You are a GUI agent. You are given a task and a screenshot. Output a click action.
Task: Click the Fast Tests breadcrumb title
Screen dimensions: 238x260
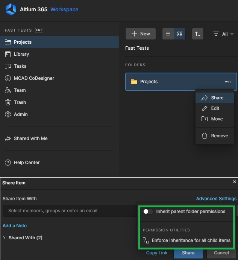(137, 48)
